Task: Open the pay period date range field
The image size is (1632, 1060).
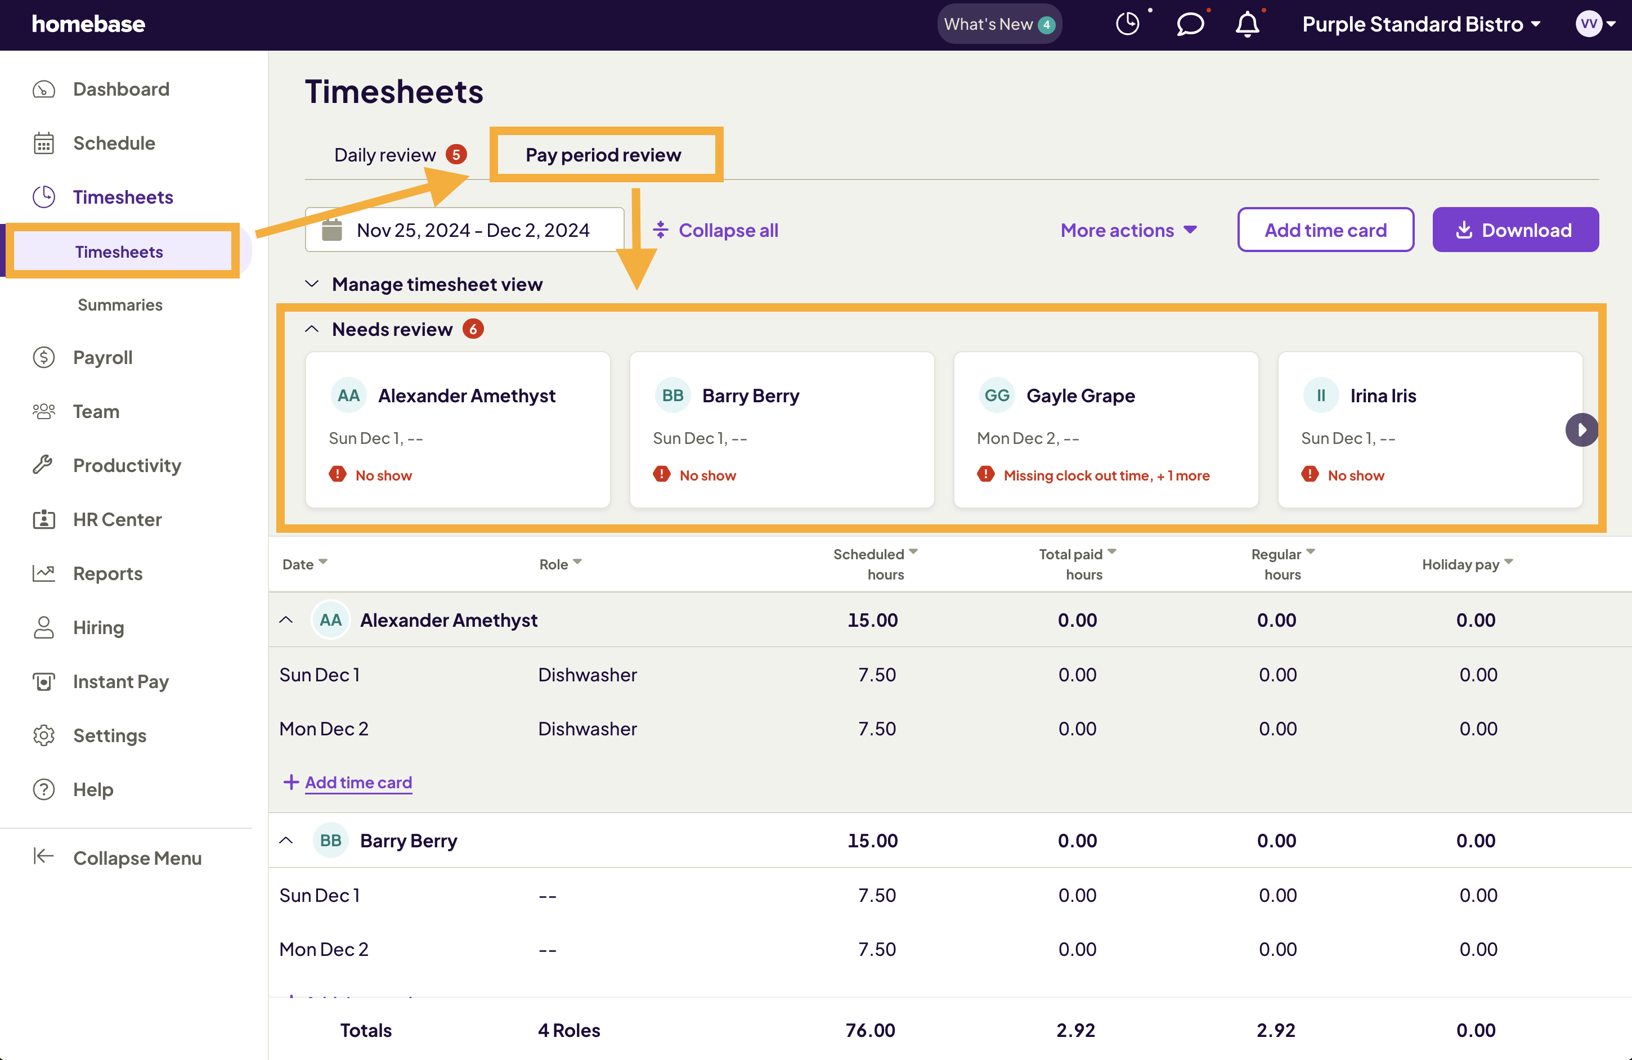Action: (464, 230)
